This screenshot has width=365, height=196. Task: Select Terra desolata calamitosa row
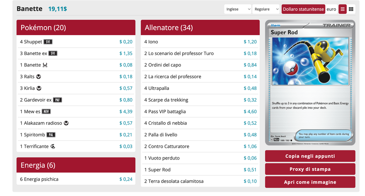pyautogui.click(x=200, y=181)
